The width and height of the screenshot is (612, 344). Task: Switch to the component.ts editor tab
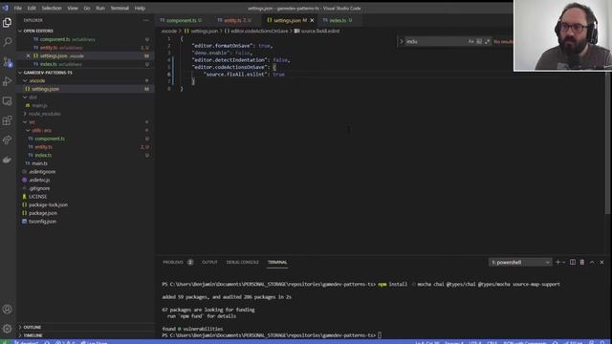181,20
